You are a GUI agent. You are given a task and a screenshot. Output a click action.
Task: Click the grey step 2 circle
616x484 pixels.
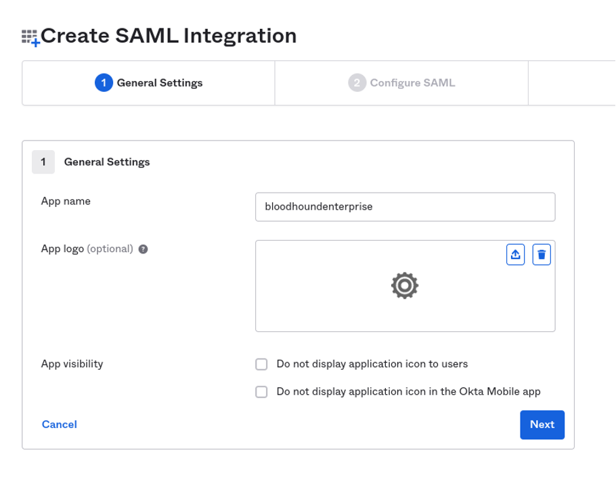point(357,82)
